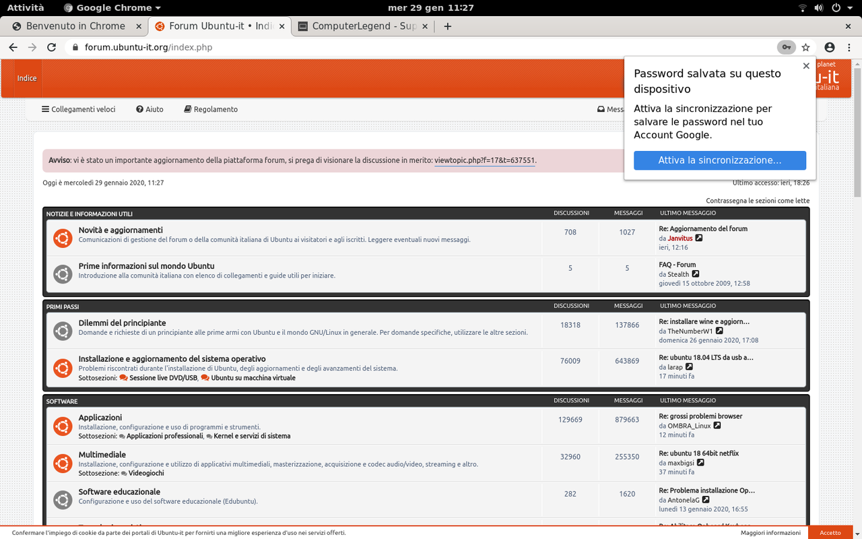The width and height of the screenshot is (862, 539).
Task: Open the Regolamento page
Action: click(x=211, y=109)
